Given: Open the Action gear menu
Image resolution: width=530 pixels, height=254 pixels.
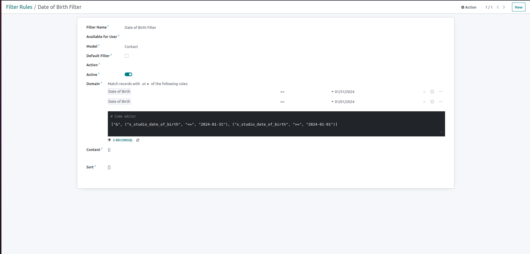Looking at the screenshot, I should tap(469, 7).
